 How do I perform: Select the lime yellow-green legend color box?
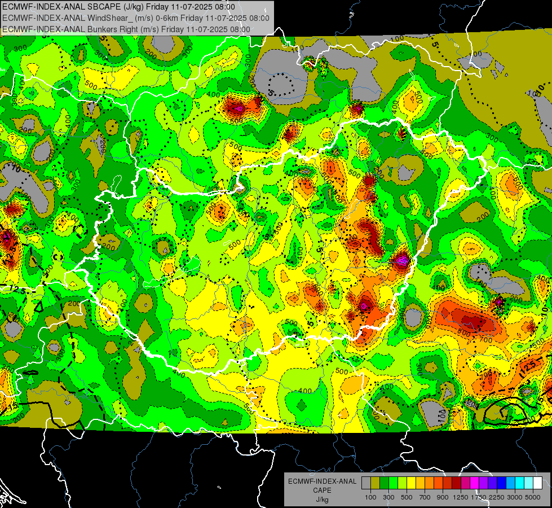click(403, 483)
